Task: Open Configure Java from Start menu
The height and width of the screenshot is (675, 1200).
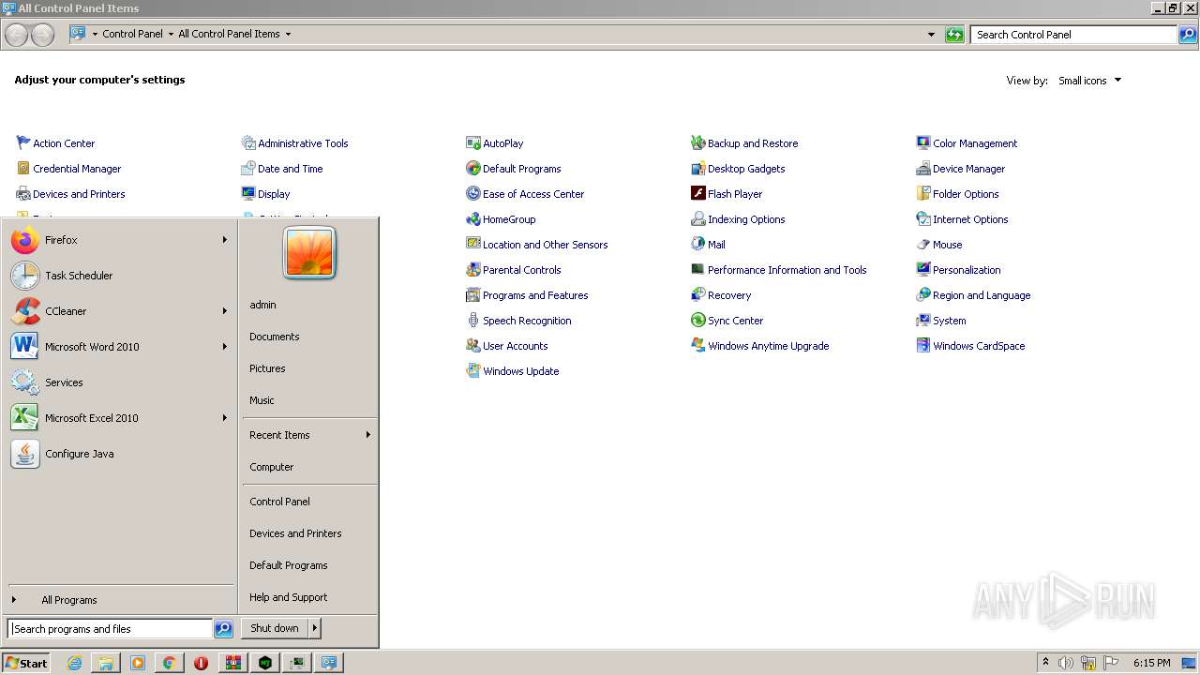Action: [118, 454]
